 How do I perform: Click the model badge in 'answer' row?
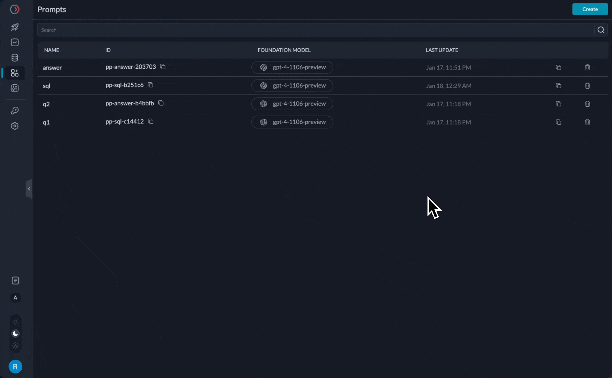click(292, 67)
